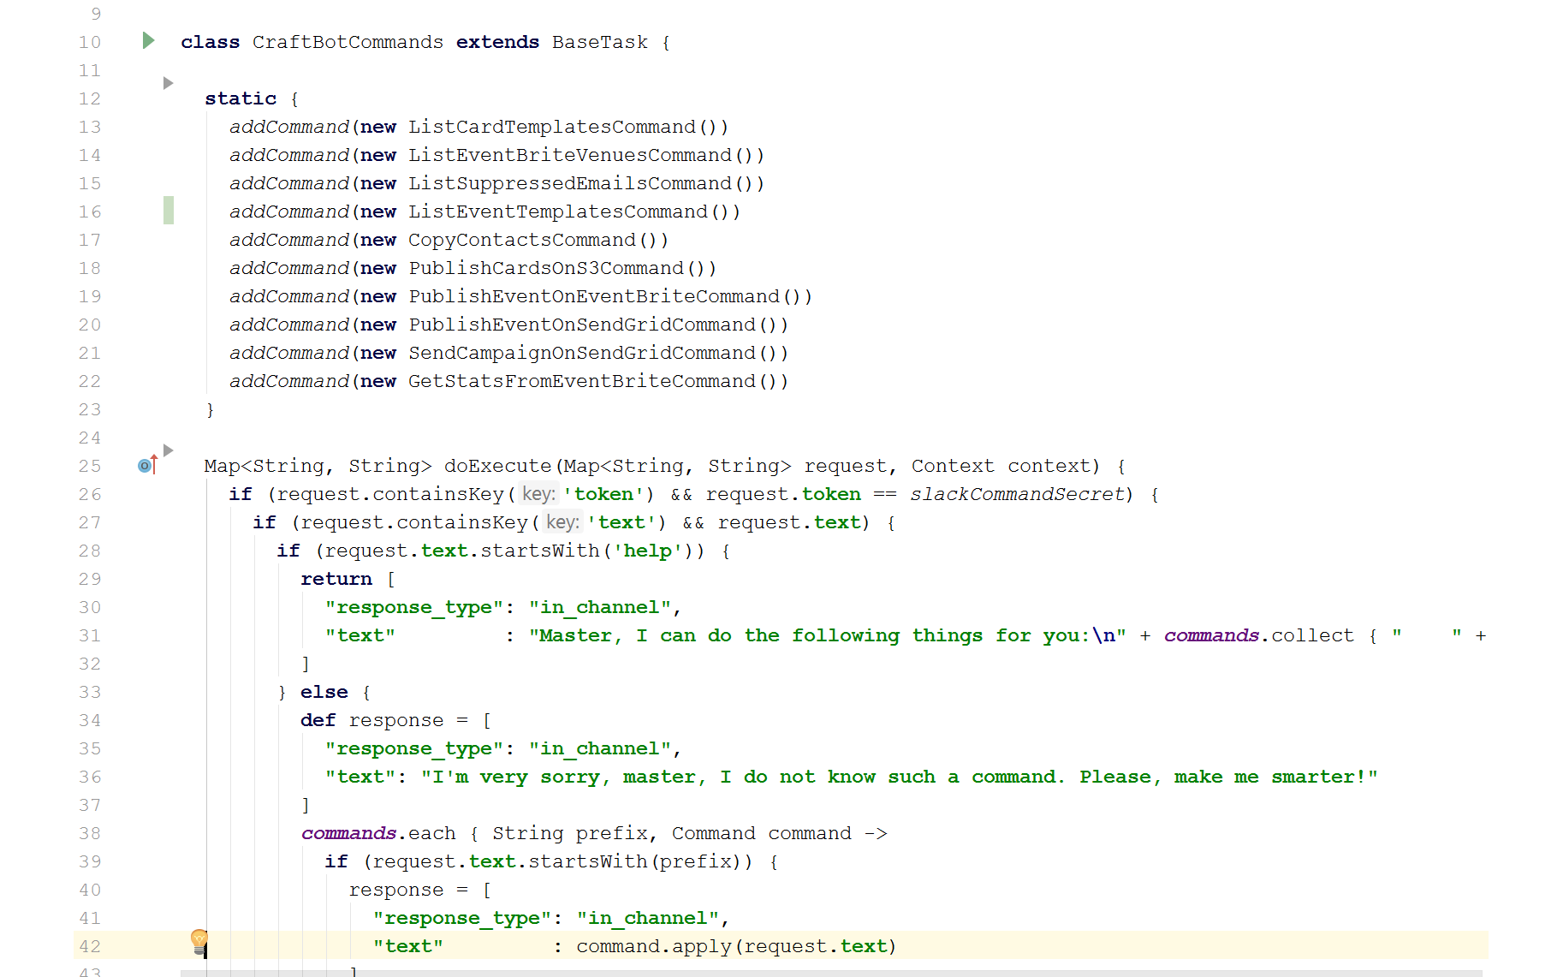The height and width of the screenshot is (977, 1563).
Task: Collapse the doExecute method fold arrow
Action: [167, 450]
